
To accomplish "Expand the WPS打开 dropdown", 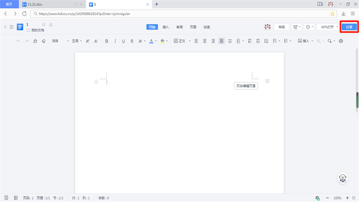I will click(337, 27).
